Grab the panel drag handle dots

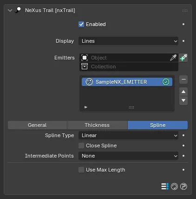[x=185, y=11]
